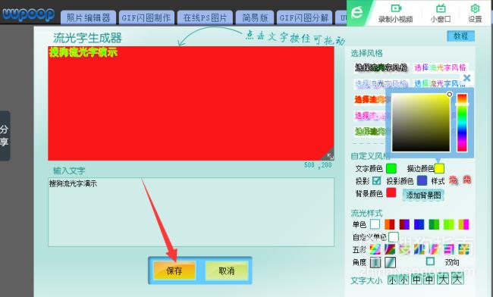Open the 录制小视频 video recording tool
Viewport: 493px width, 297px height.
click(395, 13)
